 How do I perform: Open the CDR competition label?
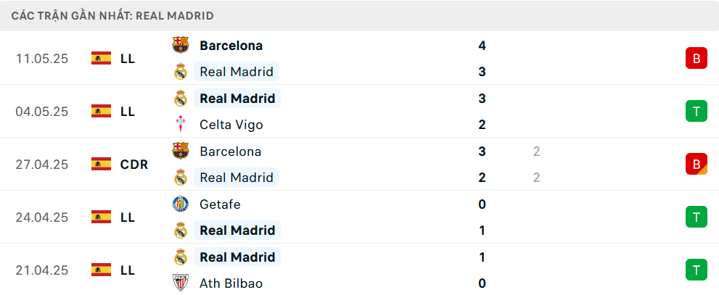[x=134, y=164]
